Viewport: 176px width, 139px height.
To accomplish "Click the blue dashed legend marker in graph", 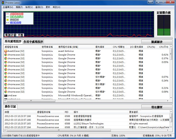I will pos(7,23).
